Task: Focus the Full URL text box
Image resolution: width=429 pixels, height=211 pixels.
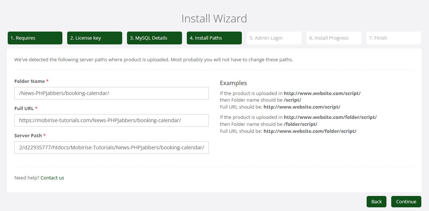Action: [111, 120]
